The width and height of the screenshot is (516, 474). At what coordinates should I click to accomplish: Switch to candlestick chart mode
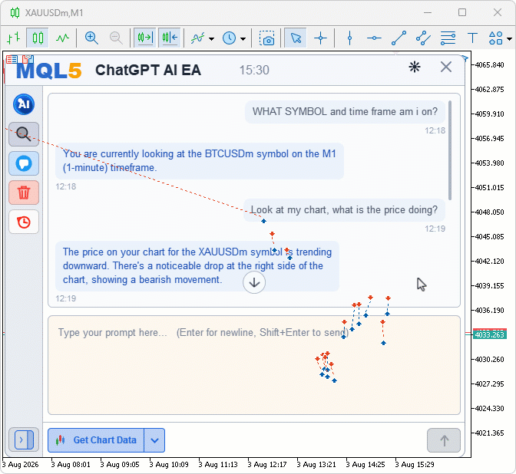point(38,38)
